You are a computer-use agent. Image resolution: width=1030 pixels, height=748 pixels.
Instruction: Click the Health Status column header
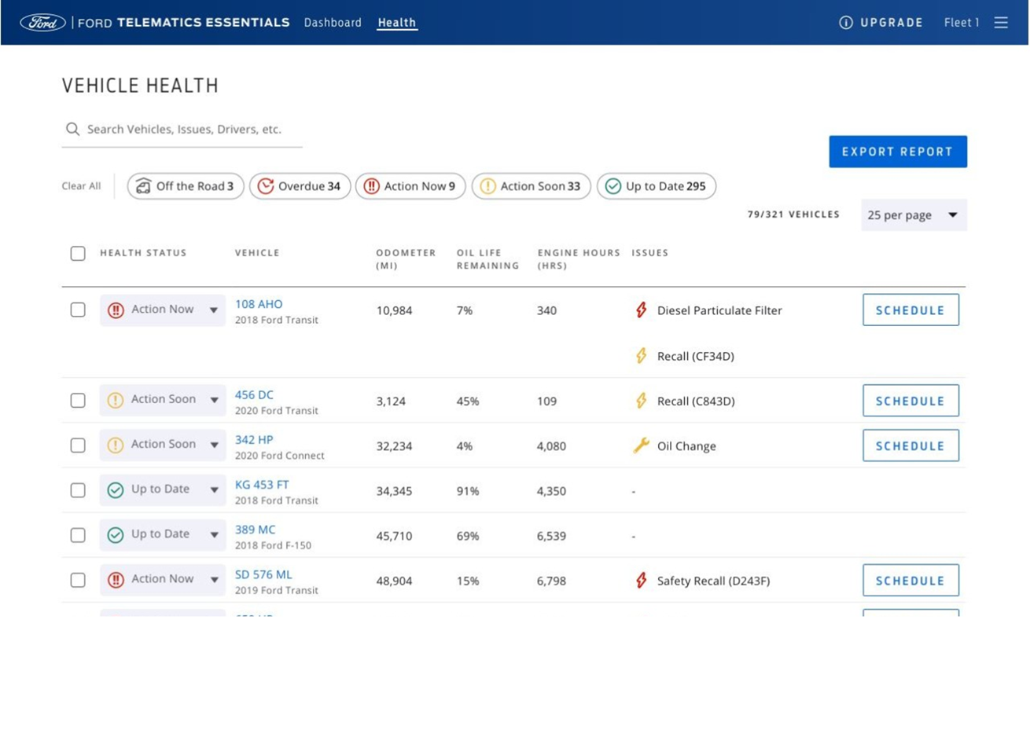(x=143, y=253)
